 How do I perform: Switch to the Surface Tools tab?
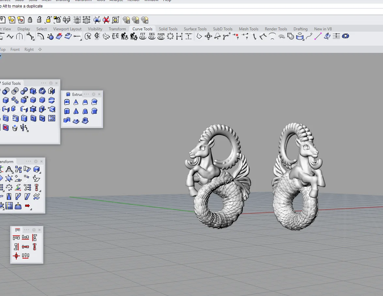(x=195, y=29)
